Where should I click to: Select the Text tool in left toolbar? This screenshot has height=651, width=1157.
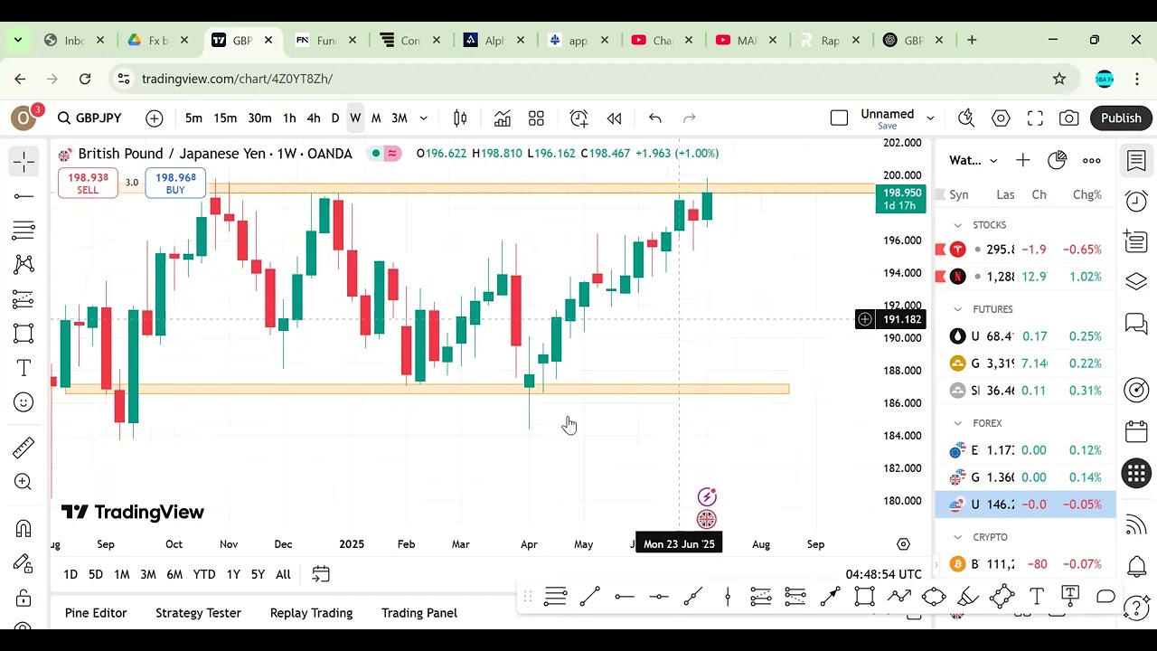[24, 368]
